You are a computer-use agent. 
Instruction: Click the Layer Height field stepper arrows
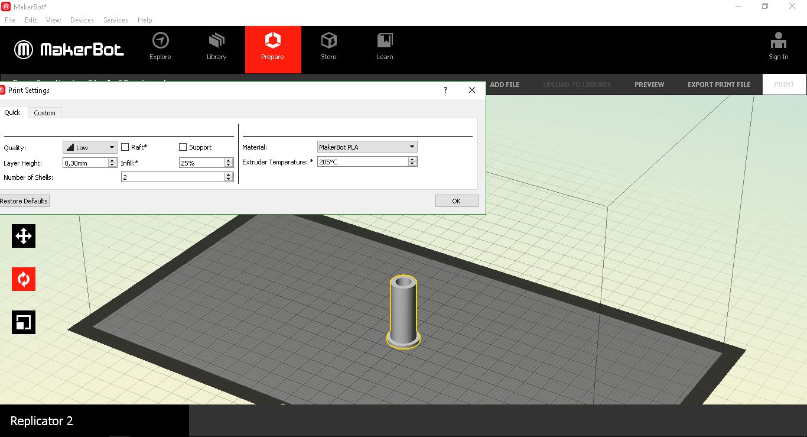click(112, 163)
